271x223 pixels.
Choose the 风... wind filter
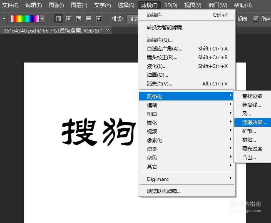click(253, 114)
